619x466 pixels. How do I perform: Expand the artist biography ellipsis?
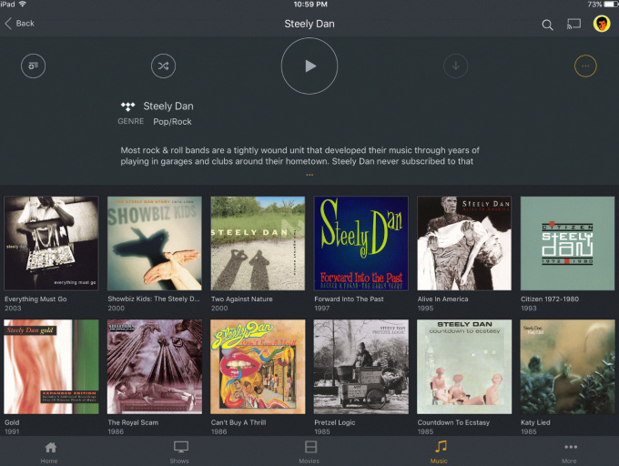coord(309,175)
